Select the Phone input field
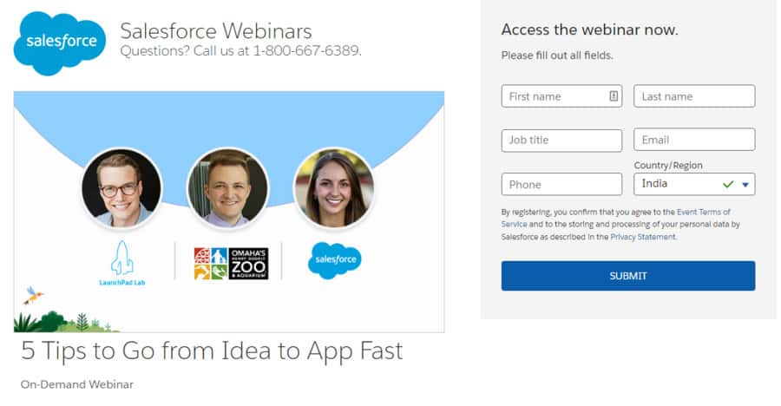The image size is (781, 406). click(x=561, y=184)
